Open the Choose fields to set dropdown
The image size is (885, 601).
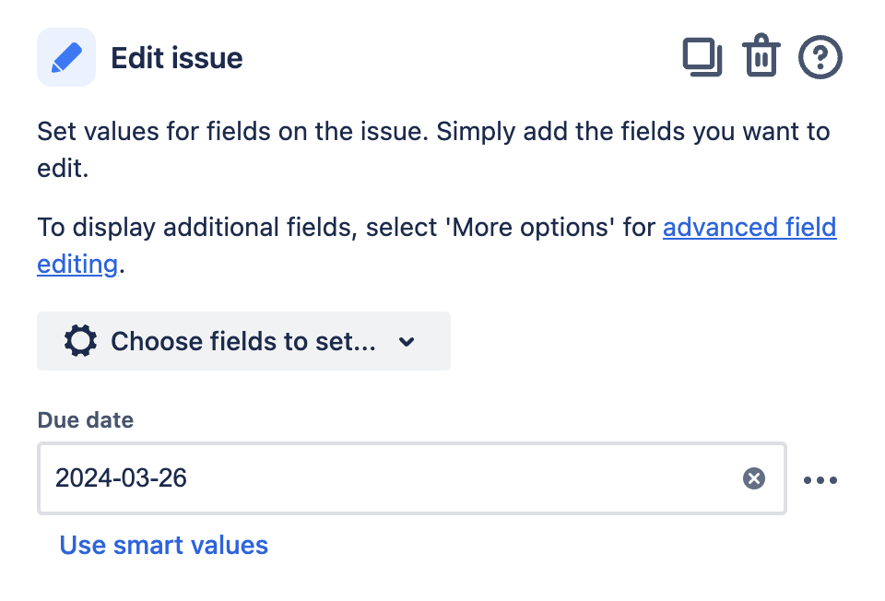coord(243,341)
